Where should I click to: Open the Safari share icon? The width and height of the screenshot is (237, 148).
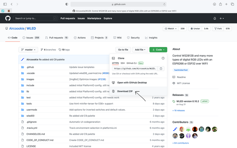[220, 4]
